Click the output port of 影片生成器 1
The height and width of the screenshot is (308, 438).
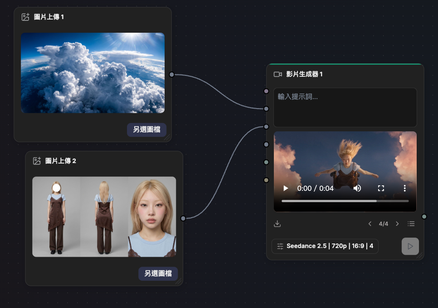pos(424,217)
